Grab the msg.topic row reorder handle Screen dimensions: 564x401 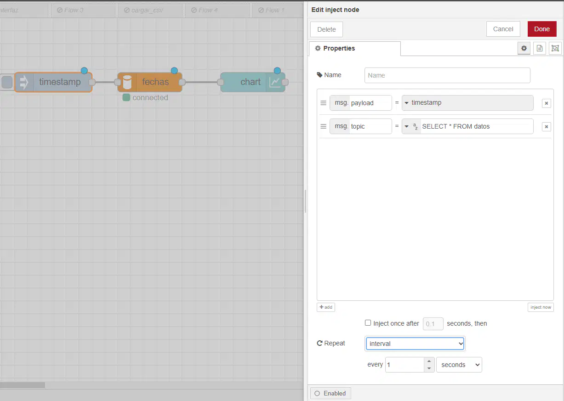tap(323, 126)
